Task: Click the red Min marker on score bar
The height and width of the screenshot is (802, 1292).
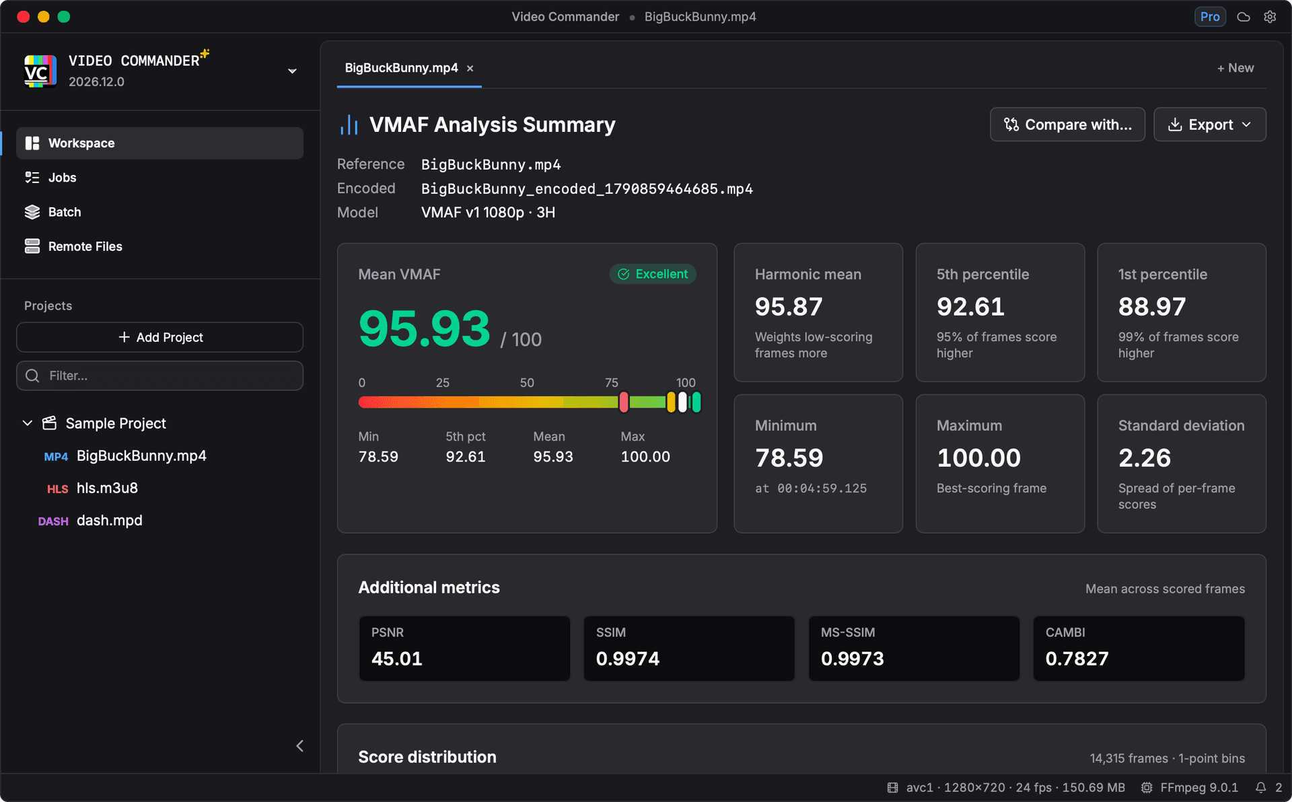Action: tap(624, 402)
